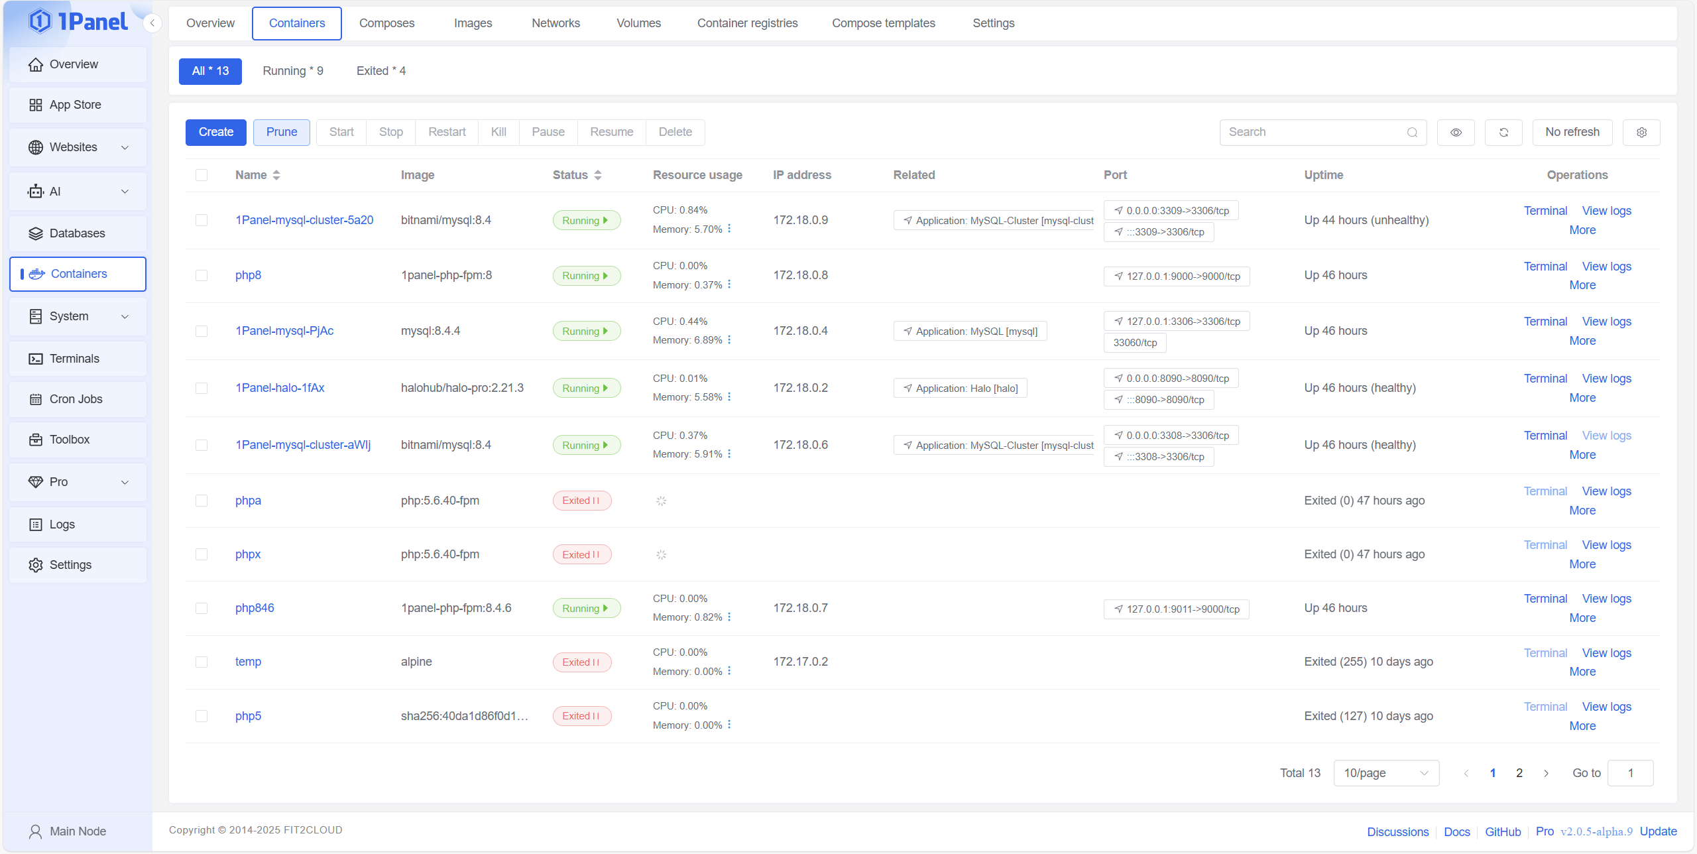Expand the Websites sidebar menu
This screenshot has height=854, width=1697.
78,147
